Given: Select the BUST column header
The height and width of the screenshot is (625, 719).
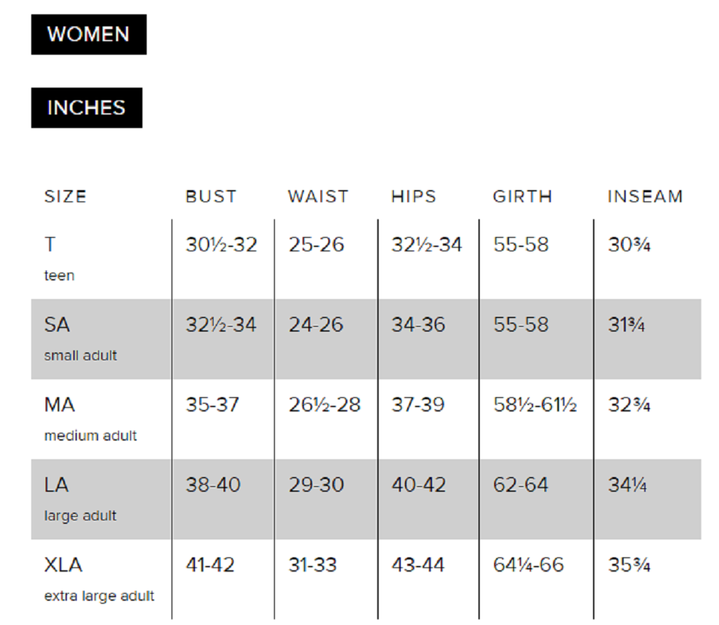Looking at the screenshot, I should pyautogui.click(x=211, y=196).
